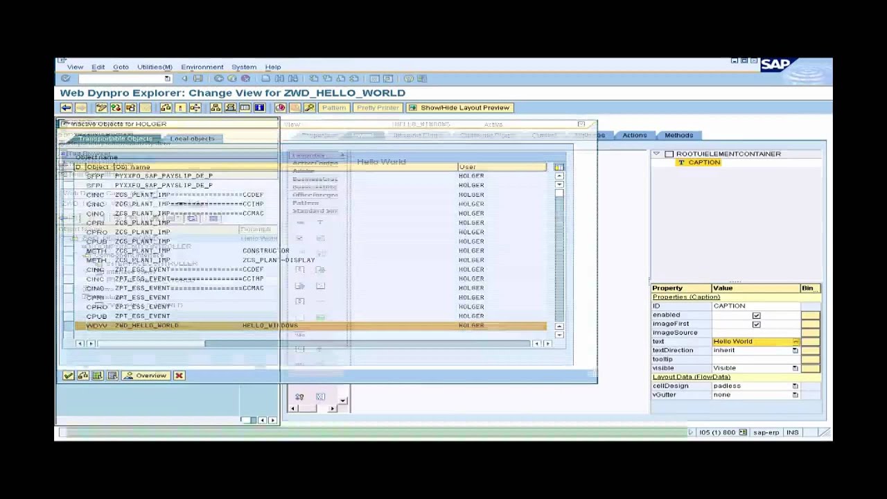Open the textDirection dropdown
This screenshot has height=499, width=887.
click(x=795, y=351)
